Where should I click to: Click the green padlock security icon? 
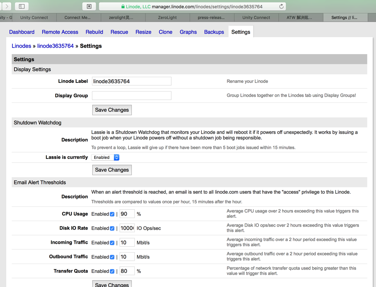click(x=123, y=7)
